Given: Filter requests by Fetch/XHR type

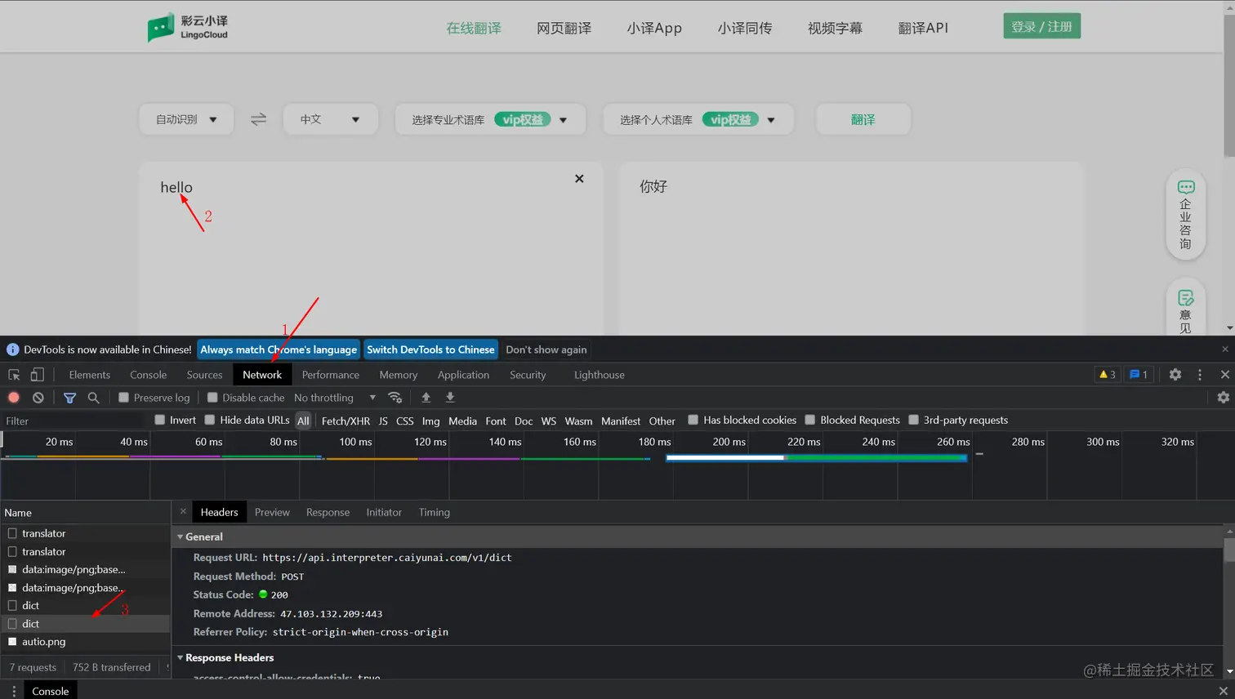Looking at the screenshot, I should (346, 421).
